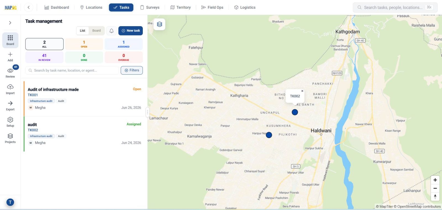Focus the global search tasks, people, locations field
The image size is (442, 210).
pyautogui.click(x=395, y=7)
